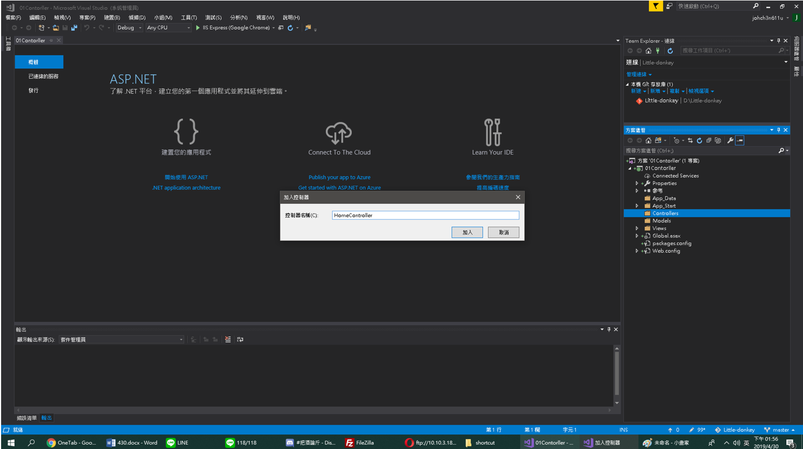Open the Publish your app to Azure link

coord(339,177)
